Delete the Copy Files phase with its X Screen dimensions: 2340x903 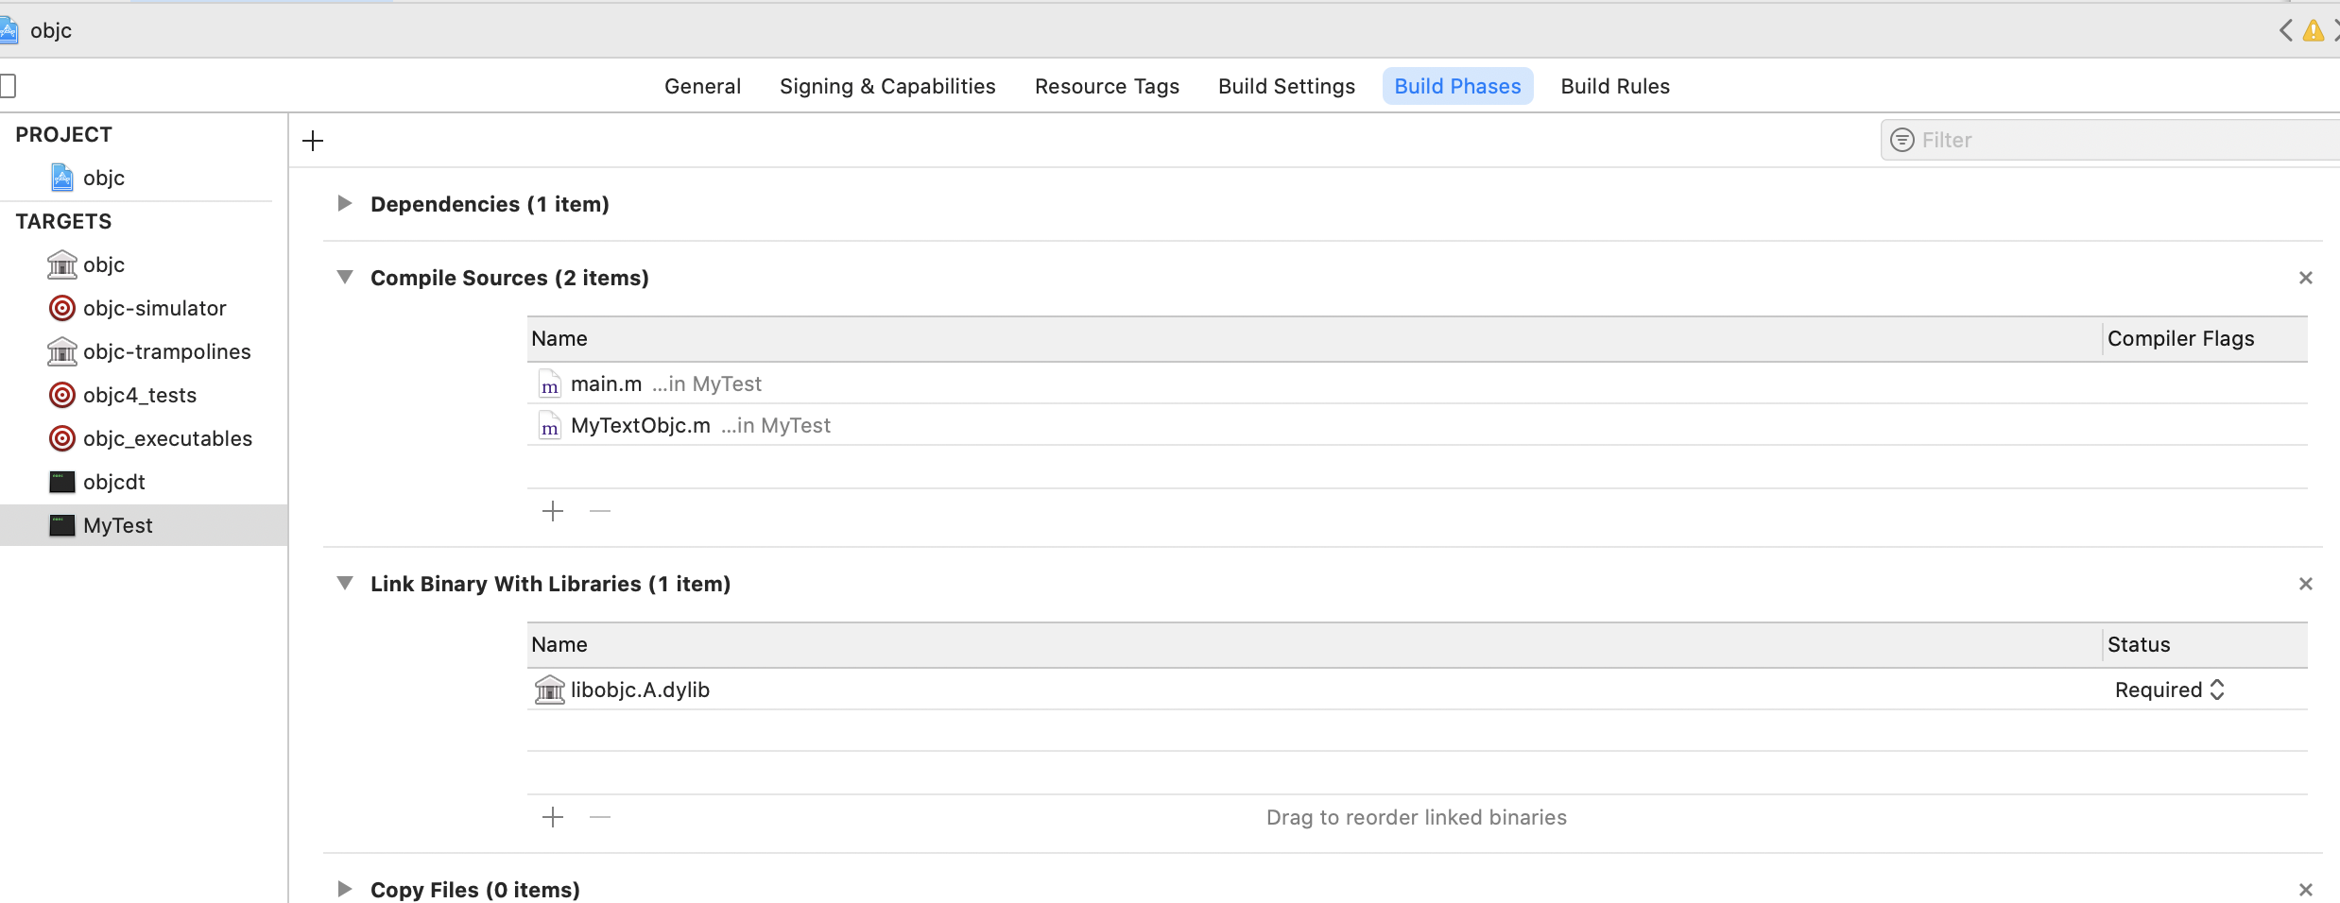(2305, 890)
